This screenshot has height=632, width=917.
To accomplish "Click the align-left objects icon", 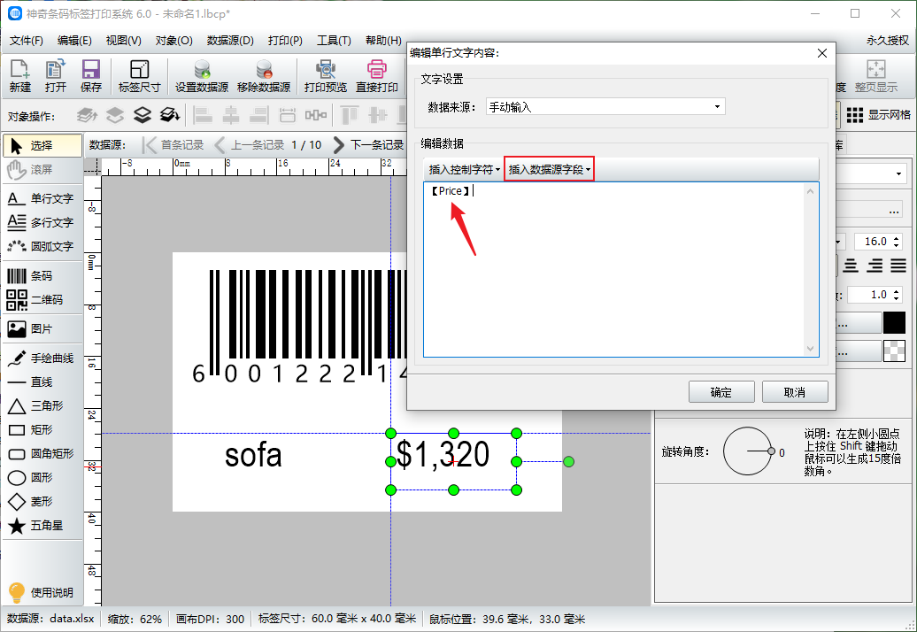I will coord(203,115).
